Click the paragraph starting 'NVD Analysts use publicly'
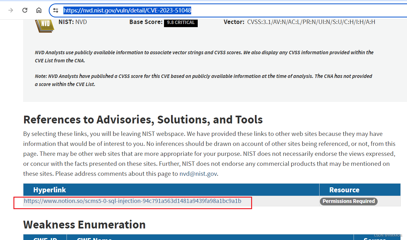 [x=204, y=56]
